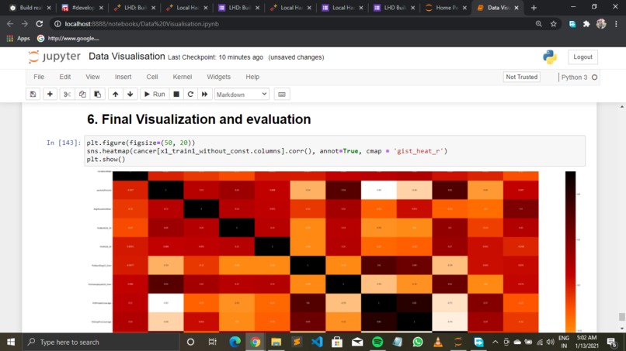Screen dimensions: 626x351
Task: Select the heading 6. Final Visualization and evaluation
Action: [199, 119]
